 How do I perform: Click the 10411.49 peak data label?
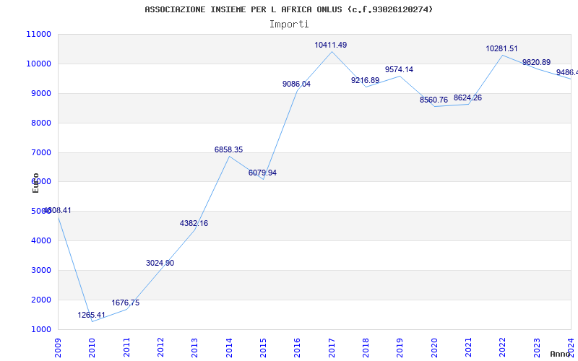point(331,45)
